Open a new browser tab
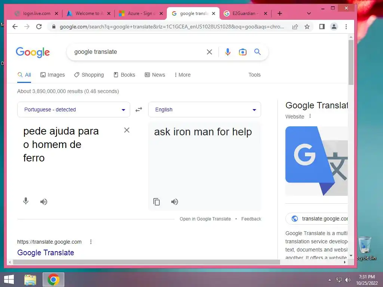 (280, 13)
